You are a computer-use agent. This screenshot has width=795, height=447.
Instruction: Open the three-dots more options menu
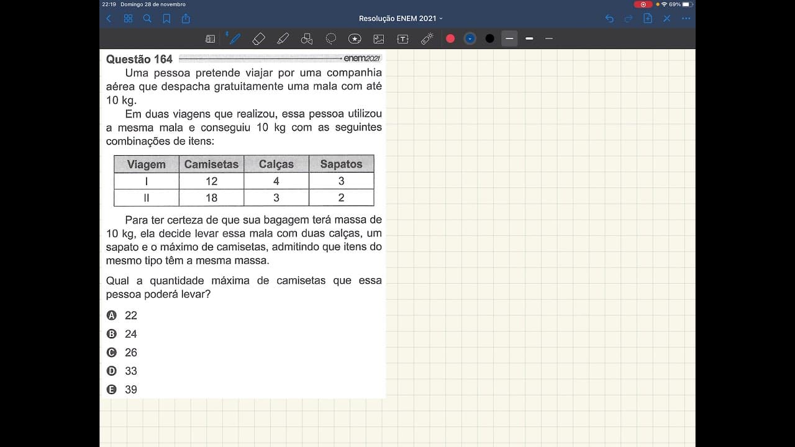click(x=686, y=19)
